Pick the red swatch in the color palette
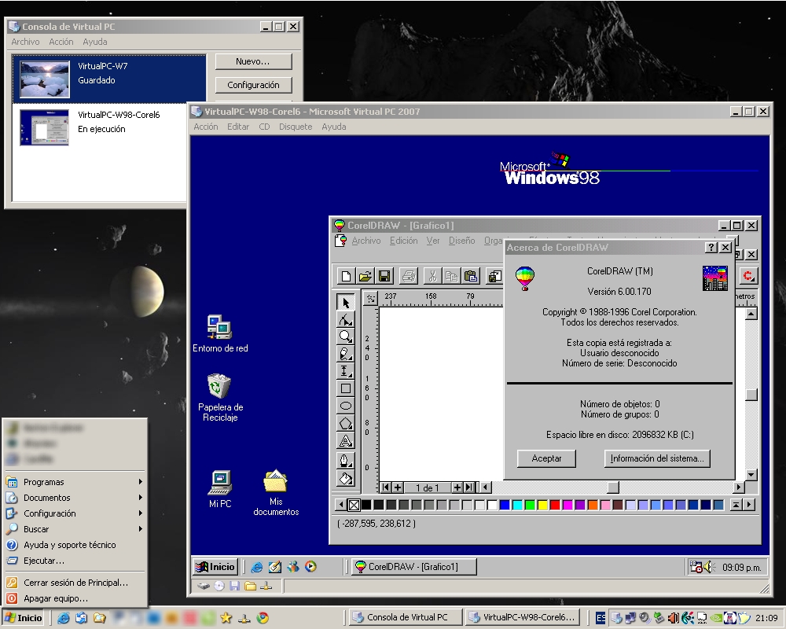Image resolution: width=786 pixels, height=629 pixels. [x=554, y=505]
